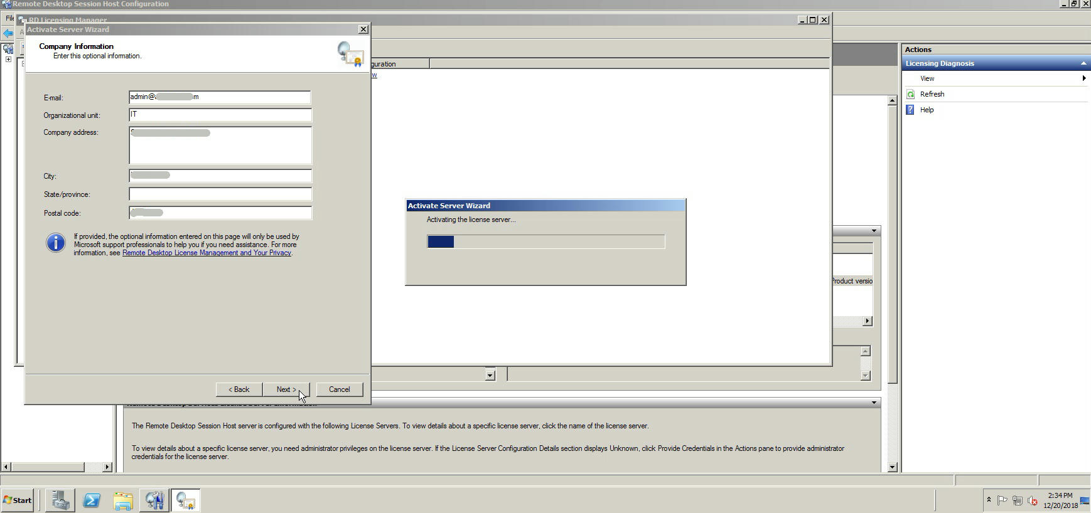Click the network status tray icon
The image size is (1091, 513).
click(1018, 500)
